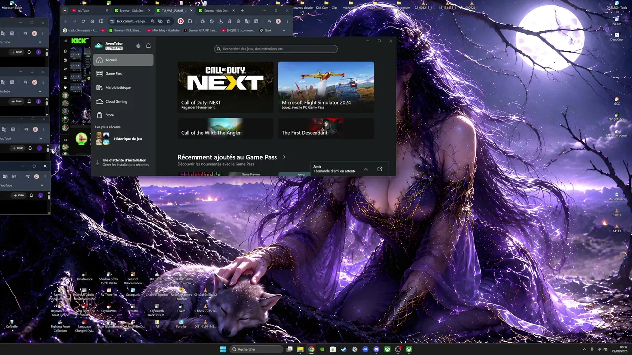632x355 pixels.
Task: Click the Opera-style red extension icon in Chrome
Action: 180,21
